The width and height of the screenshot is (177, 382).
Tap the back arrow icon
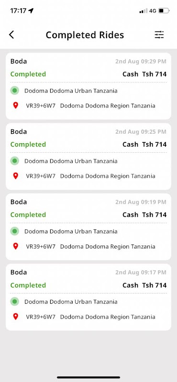11,35
